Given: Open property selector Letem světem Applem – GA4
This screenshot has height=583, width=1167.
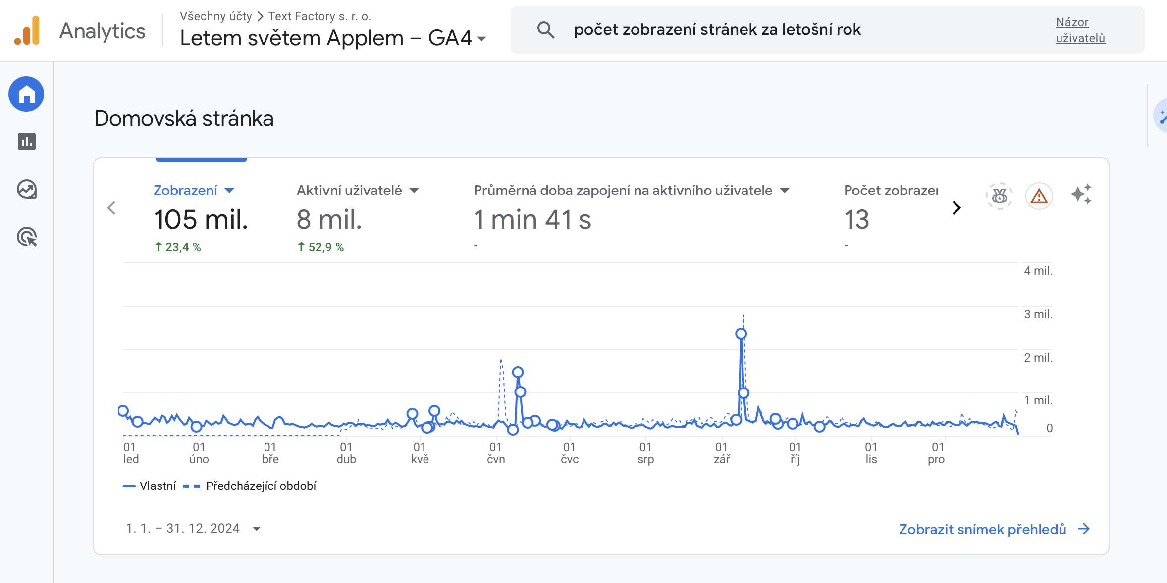Looking at the screenshot, I should coord(333,38).
